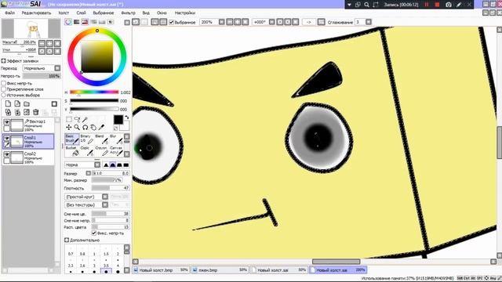Viewport: 502px width, 282px height.
Task: Switch to the Новый холст.bmp tab
Action: coord(161,269)
